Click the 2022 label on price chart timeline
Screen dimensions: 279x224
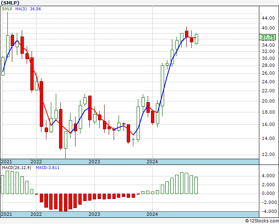pos(36,162)
